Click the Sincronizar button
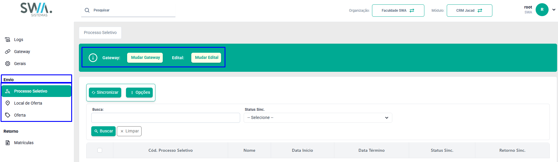The height and width of the screenshot is (162, 558). 105,93
